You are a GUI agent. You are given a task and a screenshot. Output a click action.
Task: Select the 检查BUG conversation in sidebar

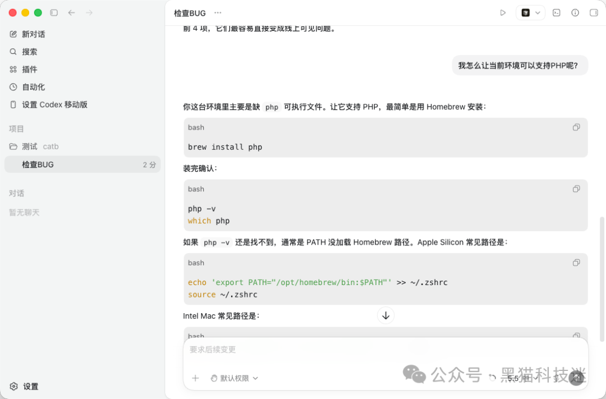point(82,164)
